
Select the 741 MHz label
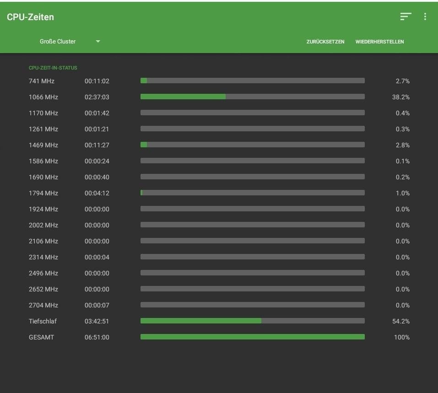coord(42,81)
